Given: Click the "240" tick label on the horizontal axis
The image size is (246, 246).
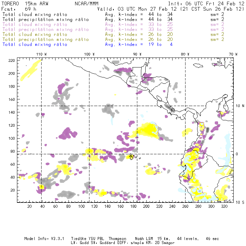Looking at the screenshot, I should pyautogui.click(x=172, y=206).
